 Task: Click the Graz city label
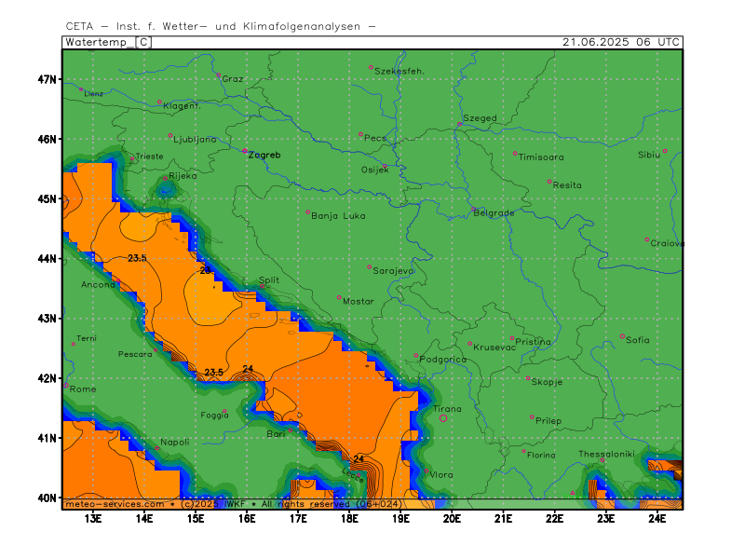(233, 79)
